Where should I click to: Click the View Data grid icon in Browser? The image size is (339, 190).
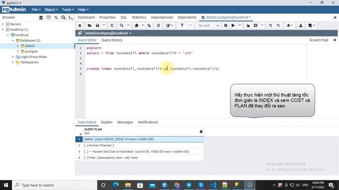coord(49,17)
